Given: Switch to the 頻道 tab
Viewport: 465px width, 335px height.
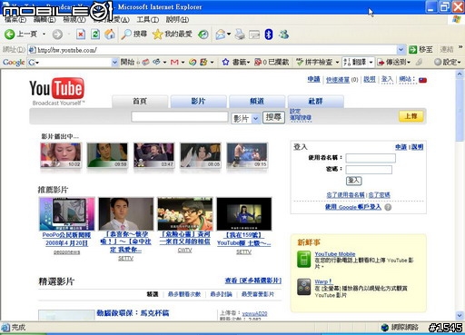Looking at the screenshot, I should [257, 101].
